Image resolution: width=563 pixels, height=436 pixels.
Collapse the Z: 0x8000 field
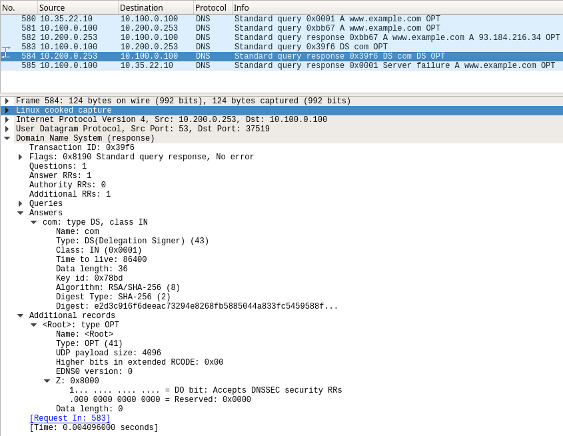click(x=47, y=381)
